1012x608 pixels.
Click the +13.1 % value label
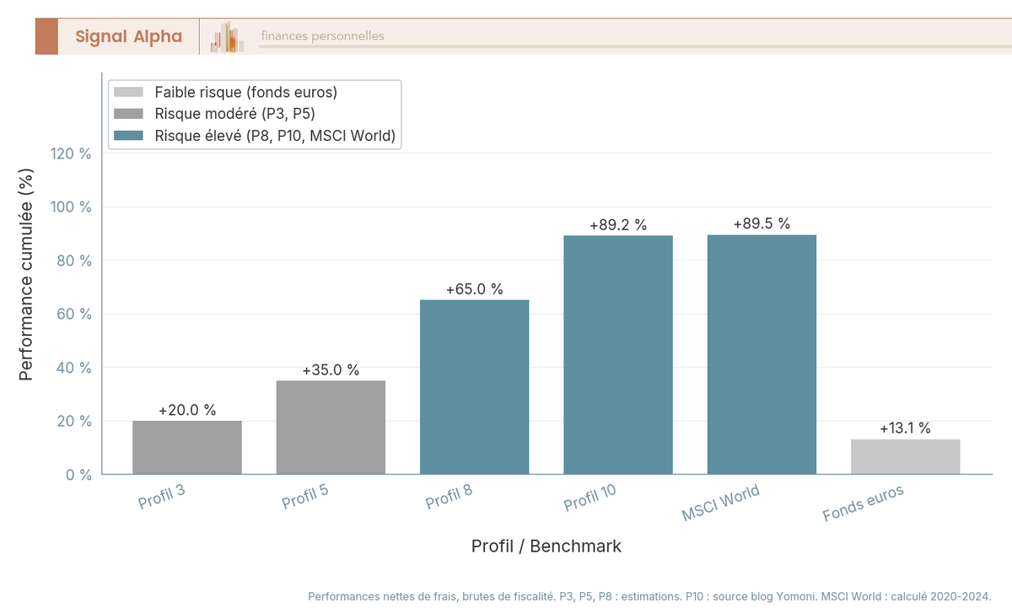905,428
